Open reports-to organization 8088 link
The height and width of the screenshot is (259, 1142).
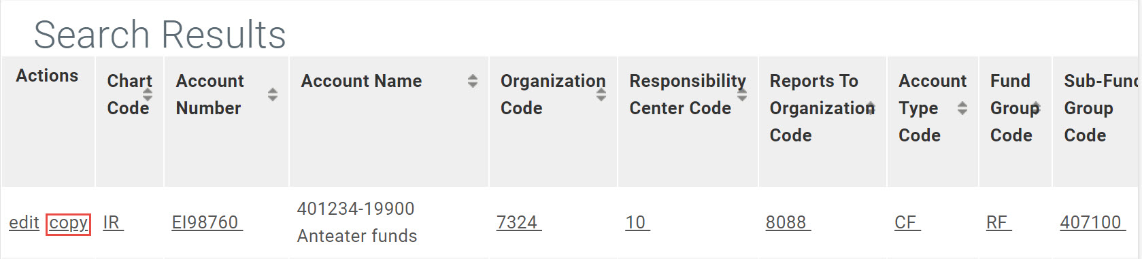pyautogui.click(x=788, y=222)
